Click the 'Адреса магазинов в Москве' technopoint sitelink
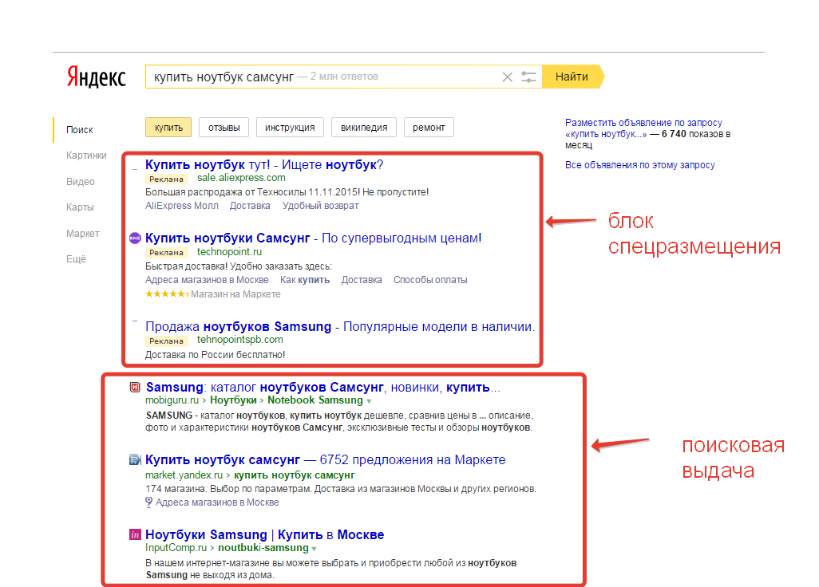Image resolution: width=819 pixels, height=587 pixels. [207, 280]
